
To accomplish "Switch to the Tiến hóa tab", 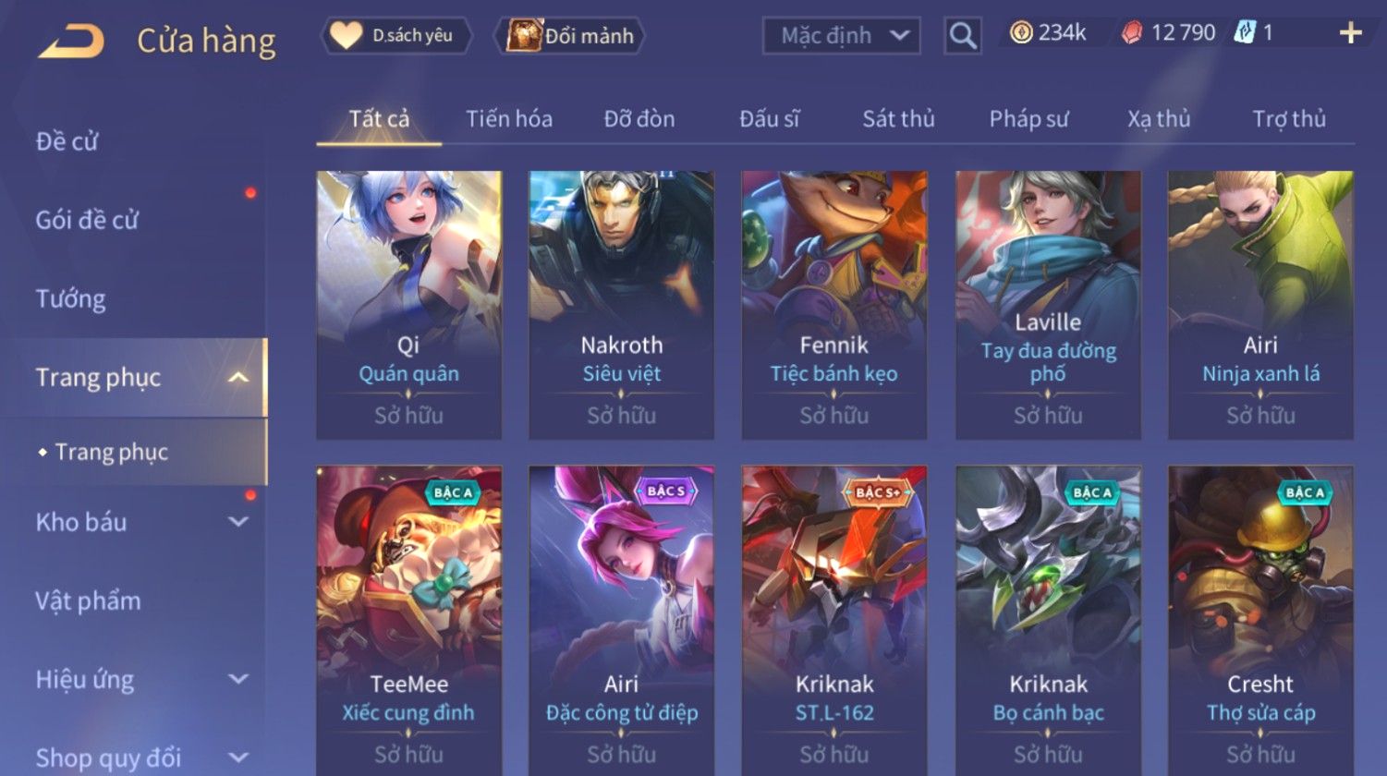I will (509, 119).
